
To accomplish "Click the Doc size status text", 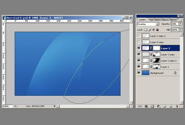I will click(35, 106).
